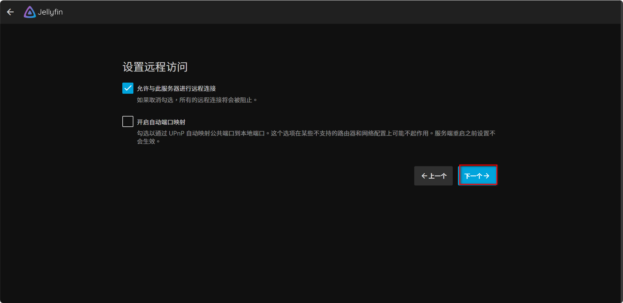Disable 允许与此服务器进行远程连接 checkbox
The image size is (623, 303).
(x=128, y=88)
